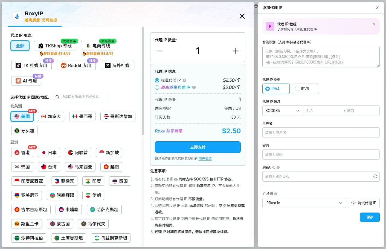The width and height of the screenshot is (386, 249).
Task: Select 台湾 region chip
Action: pos(49,167)
